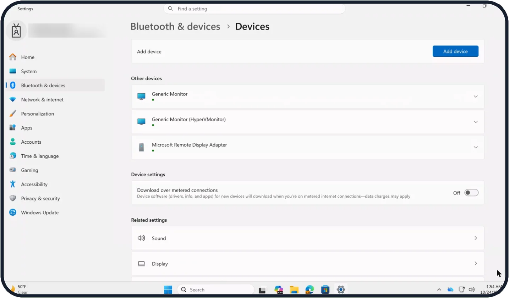The width and height of the screenshot is (509, 298).
Task: Click the Personalization paintbrush icon in sidebar
Action: 13,114
